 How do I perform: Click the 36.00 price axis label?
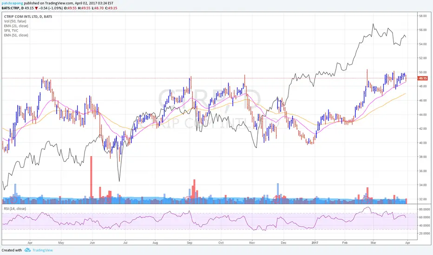[423, 171]
